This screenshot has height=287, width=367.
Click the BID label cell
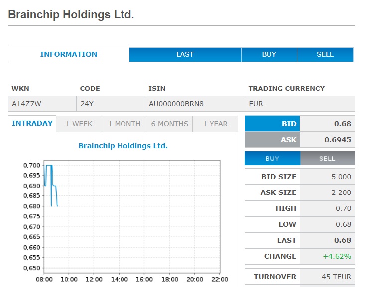272,124
